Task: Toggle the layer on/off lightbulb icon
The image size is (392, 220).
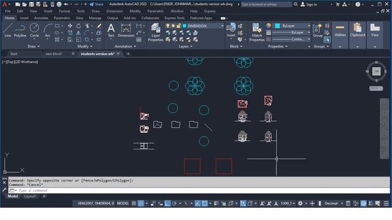Action: 168,26
